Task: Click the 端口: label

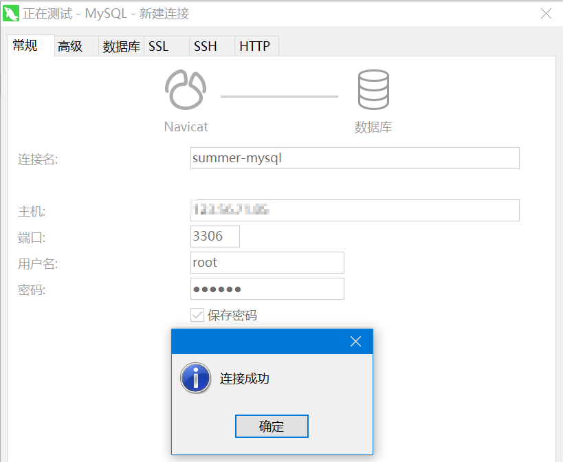Action: point(32,238)
